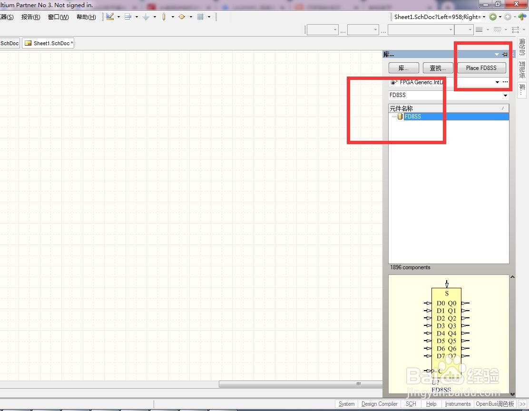Open the library panel title dropdown arrow
This screenshot has height=411, width=529.
[497, 54]
